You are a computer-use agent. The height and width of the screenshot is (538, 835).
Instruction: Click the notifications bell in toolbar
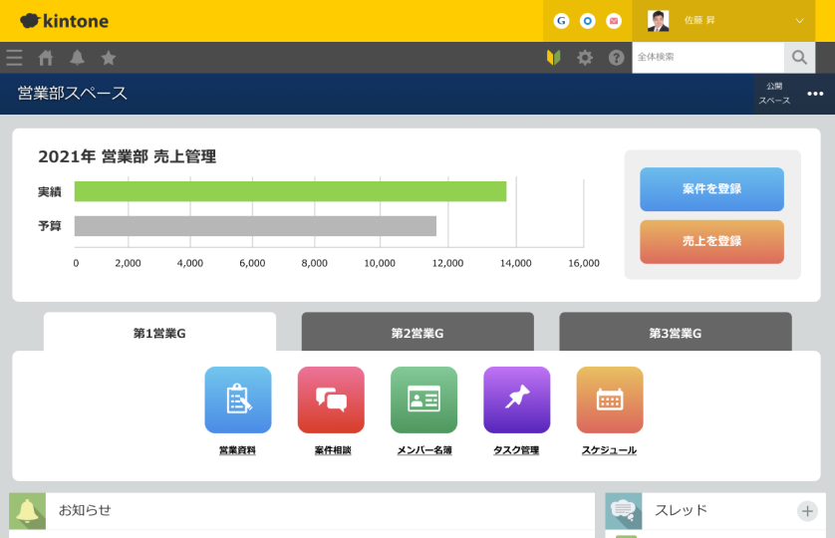click(x=77, y=58)
